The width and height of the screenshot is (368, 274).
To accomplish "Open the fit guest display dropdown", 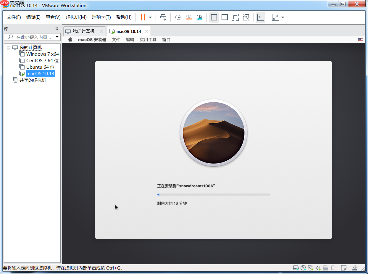I will [x=283, y=17].
